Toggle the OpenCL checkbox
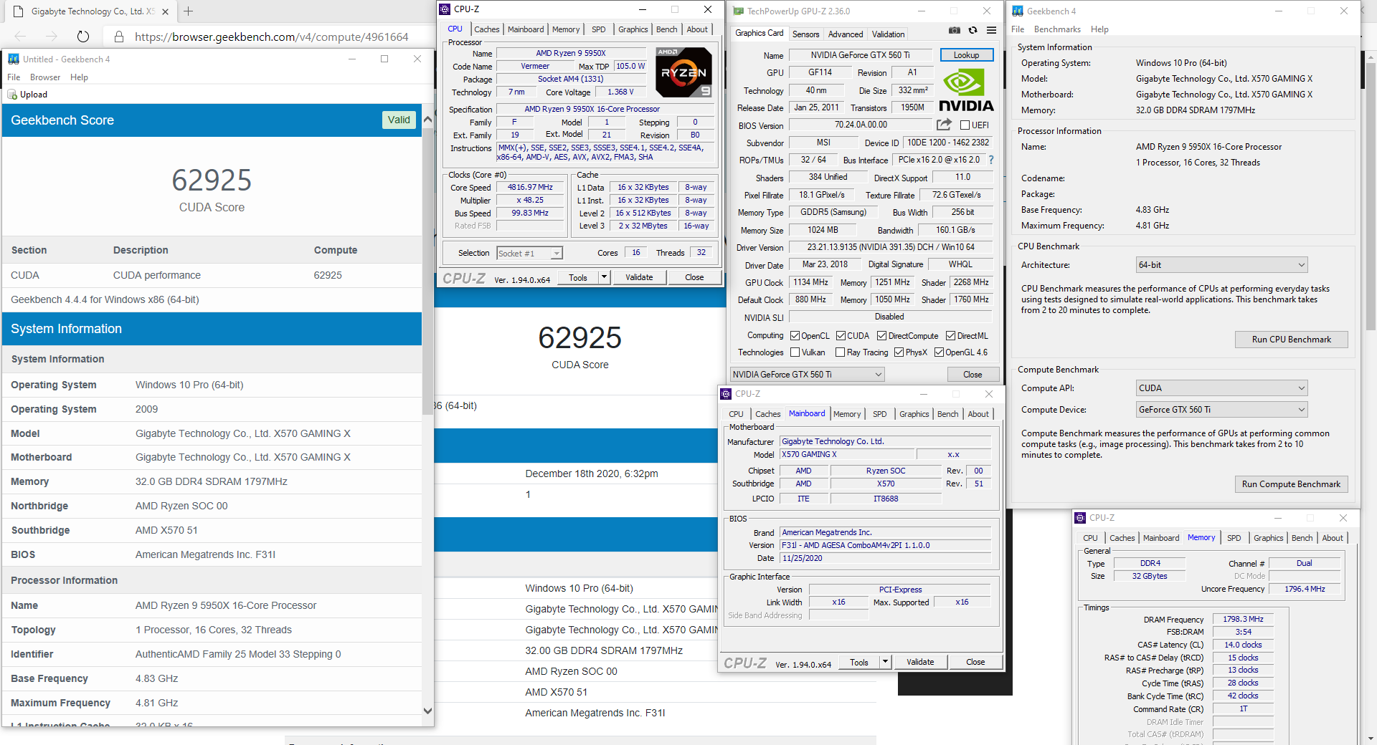This screenshot has height=745, width=1377. click(x=795, y=335)
